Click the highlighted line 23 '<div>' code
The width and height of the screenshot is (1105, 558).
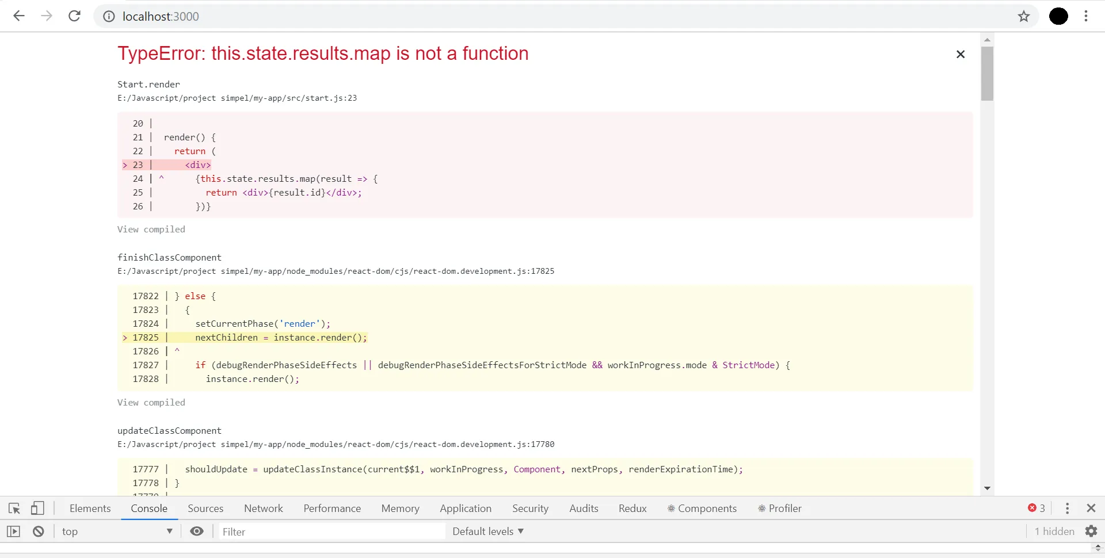198,165
